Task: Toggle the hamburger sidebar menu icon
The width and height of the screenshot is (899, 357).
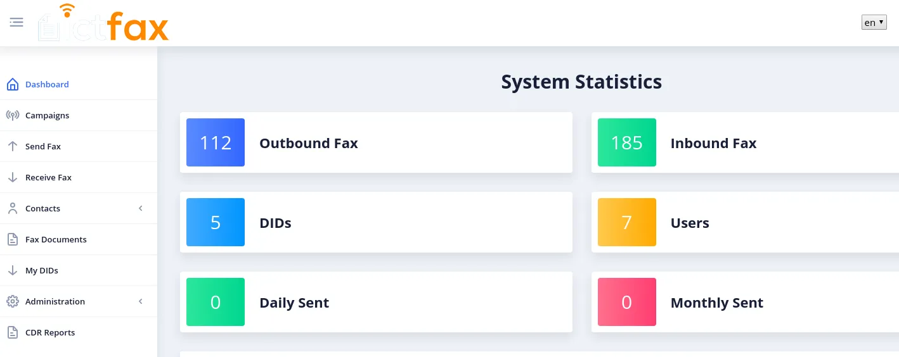Action: click(16, 22)
